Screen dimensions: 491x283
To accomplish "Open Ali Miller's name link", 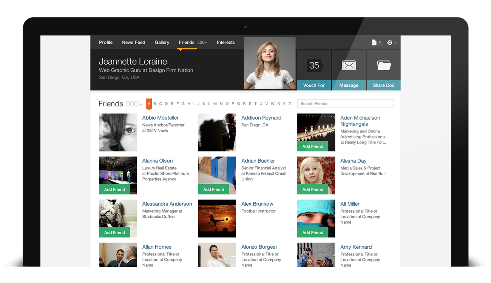I will (x=350, y=204).
